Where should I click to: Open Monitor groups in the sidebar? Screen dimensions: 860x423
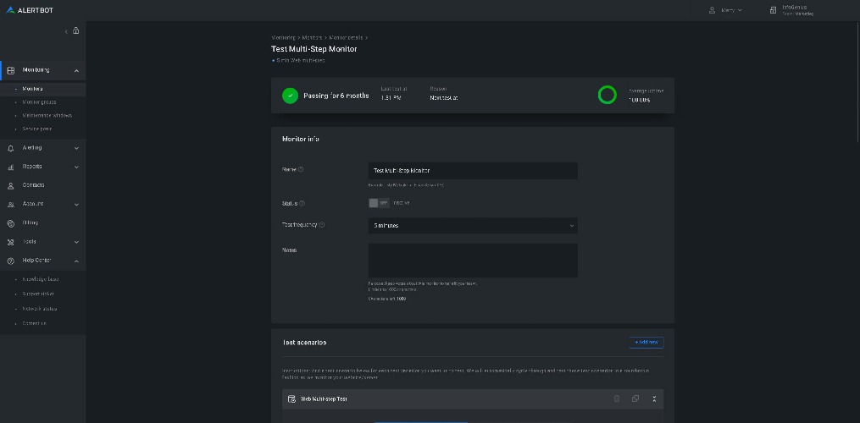pyautogui.click(x=41, y=102)
